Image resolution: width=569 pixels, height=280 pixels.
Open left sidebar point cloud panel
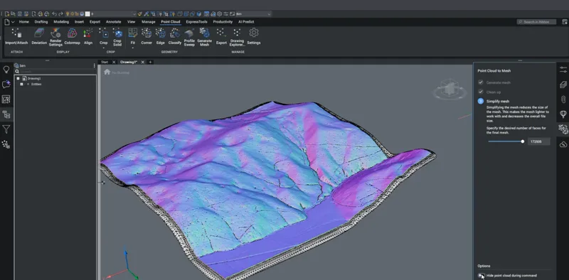pos(6,144)
